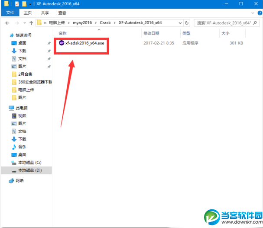Click the 视频 film icon
Screen dimensions: 263x228
(x=14, y=116)
